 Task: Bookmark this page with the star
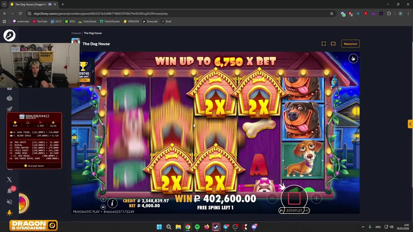point(331,14)
